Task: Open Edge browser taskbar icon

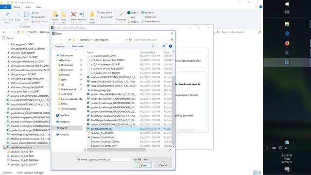Action: [287, 34]
